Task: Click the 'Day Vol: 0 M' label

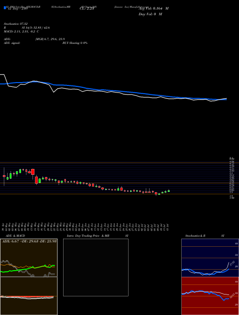Action: click(x=150, y=14)
